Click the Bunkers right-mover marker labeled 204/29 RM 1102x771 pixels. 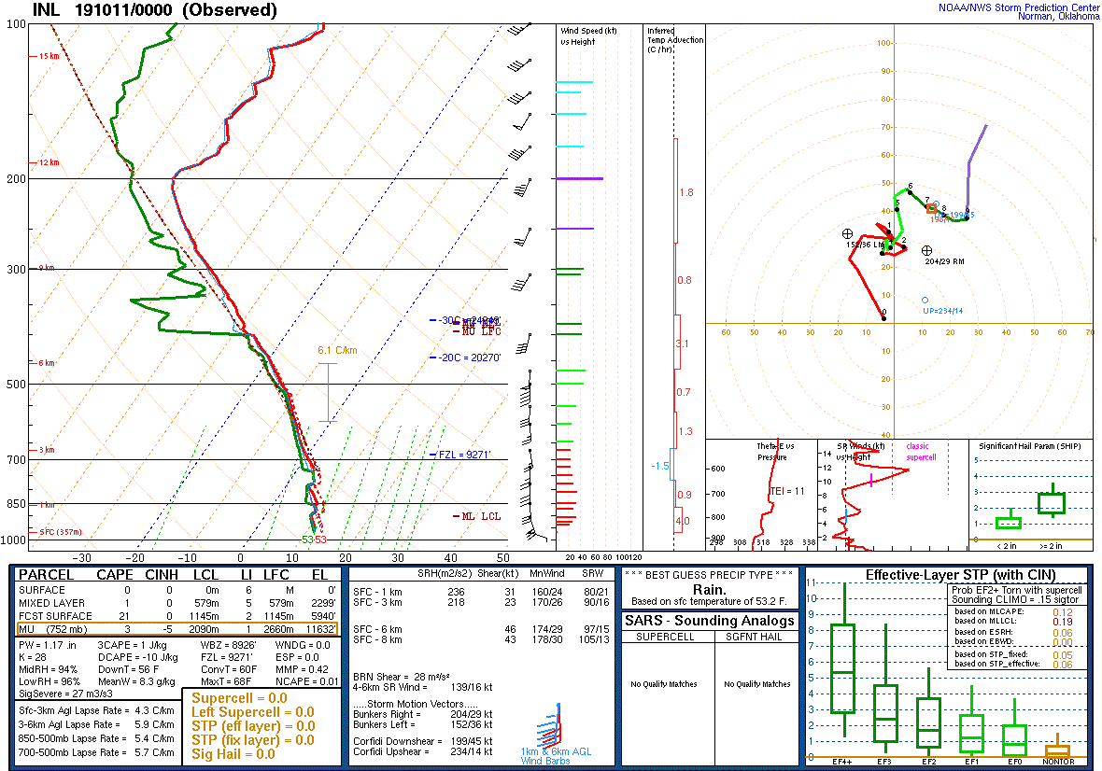tap(927, 251)
